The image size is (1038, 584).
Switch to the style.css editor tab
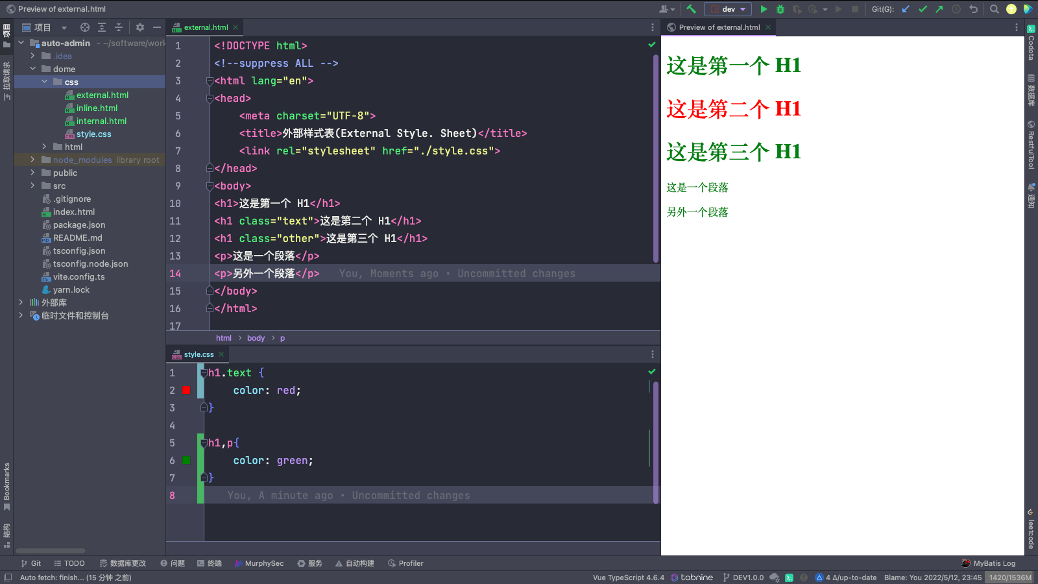[x=198, y=354]
